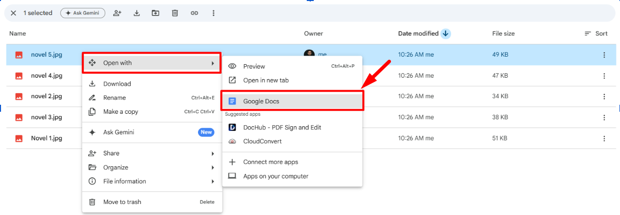This screenshot has height=215, width=620.
Task: Choose Make a copy in context menu
Action: 152,112
